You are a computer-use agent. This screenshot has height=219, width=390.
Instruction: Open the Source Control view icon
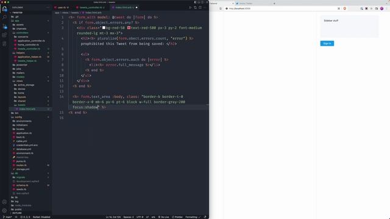coord(4,26)
